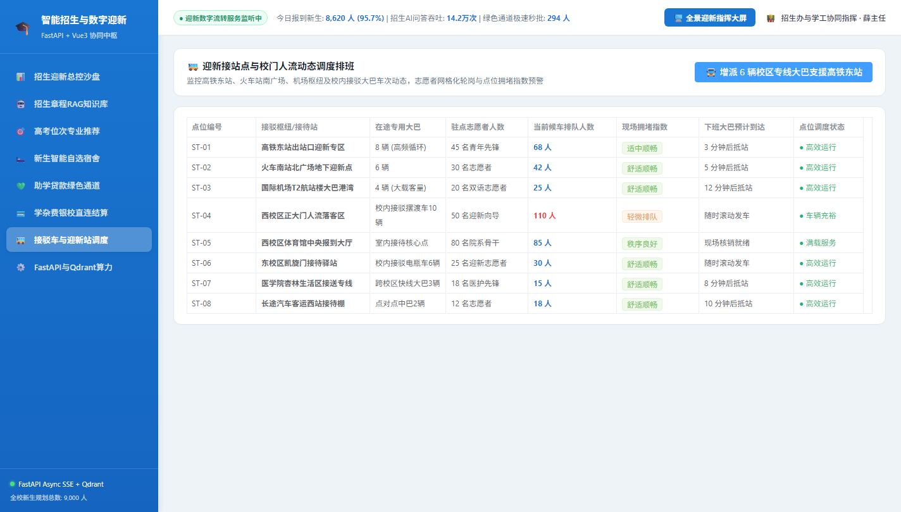Click the bus icon in the page title

click(x=193, y=66)
